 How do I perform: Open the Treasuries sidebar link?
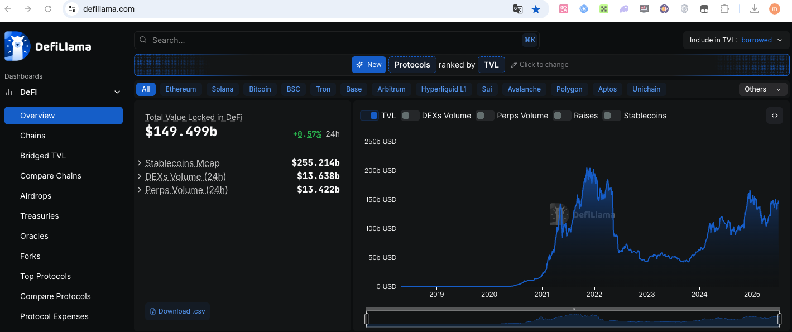point(64,216)
